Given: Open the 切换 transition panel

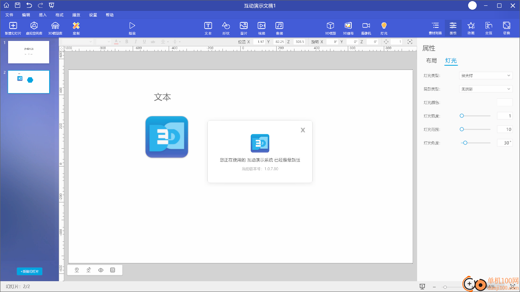Looking at the screenshot, I should (506, 28).
